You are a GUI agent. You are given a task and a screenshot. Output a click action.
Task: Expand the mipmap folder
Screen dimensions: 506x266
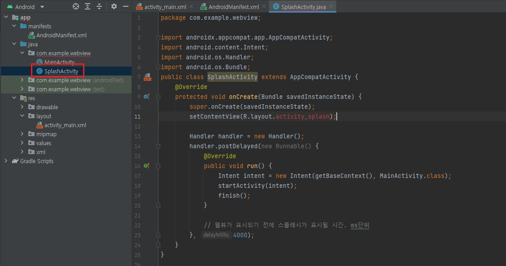(22, 133)
